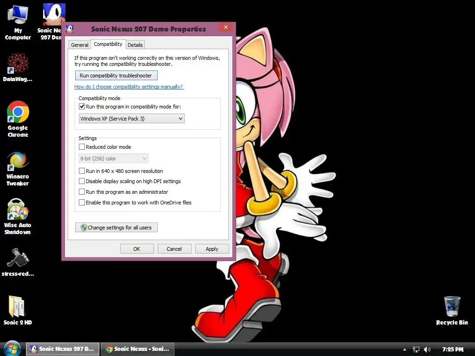Check Run this program as an administrator
The height and width of the screenshot is (356, 475).
point(82,192)
